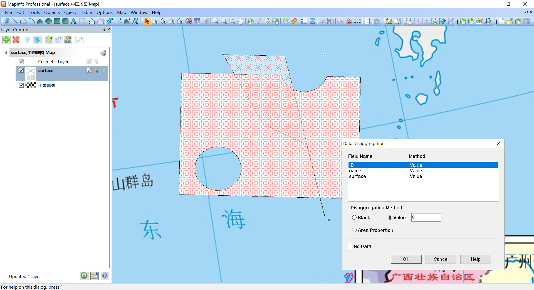Screen dimensions: 534x290
Task: Move layer down with blue arrow
Action: tap(37, 40)
